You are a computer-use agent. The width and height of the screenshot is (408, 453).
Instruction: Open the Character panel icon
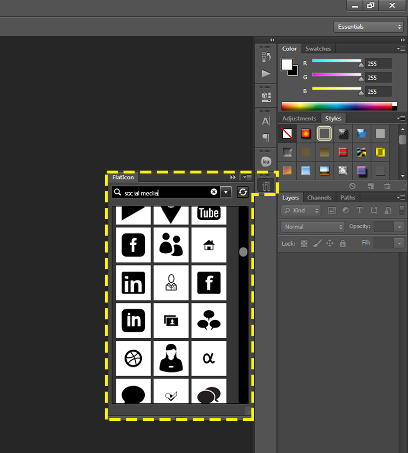point(266,121)
